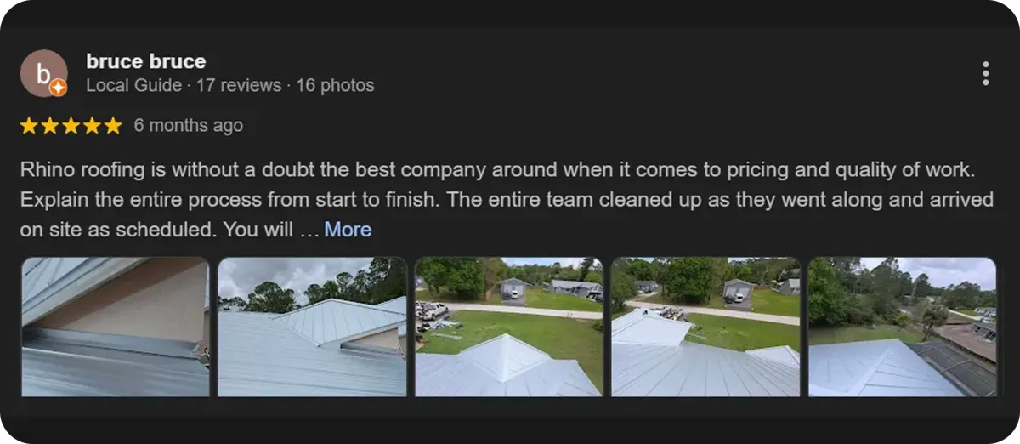Open roof photo beside screened enclosure

(902, 327)
